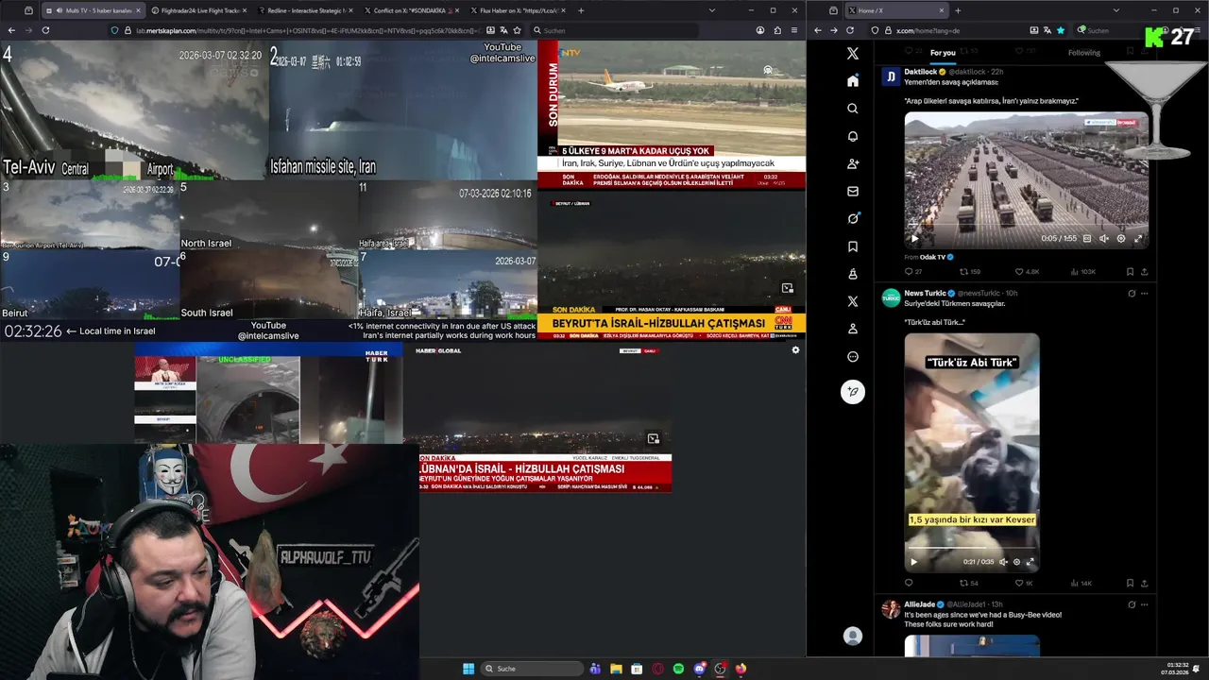
Task: Switch to the Flux Haber on X tab
Action: point(519,10)
